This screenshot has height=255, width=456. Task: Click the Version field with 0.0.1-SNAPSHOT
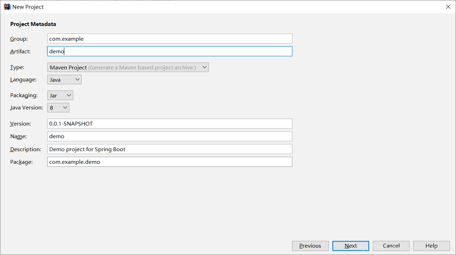(x=170, y=123)
